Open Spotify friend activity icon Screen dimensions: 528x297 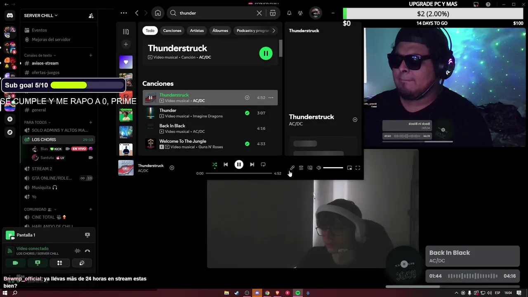tap(300, 13)
